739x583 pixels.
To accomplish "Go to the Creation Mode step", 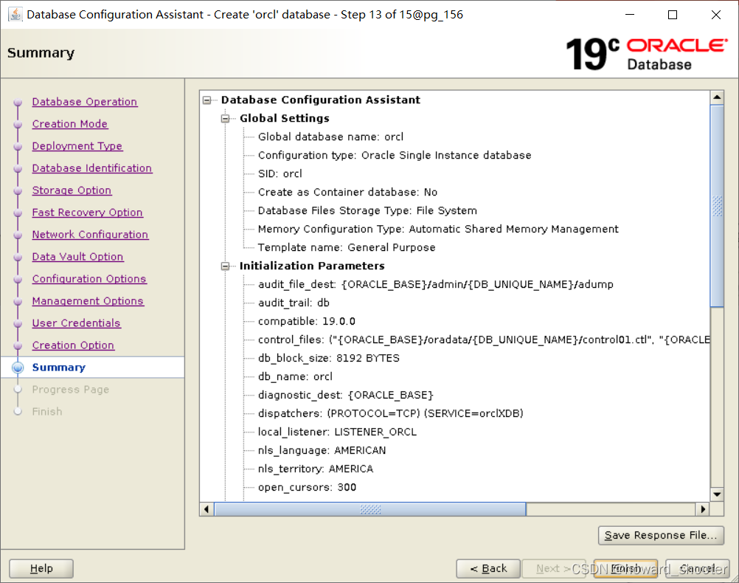I will pos(70,124).
